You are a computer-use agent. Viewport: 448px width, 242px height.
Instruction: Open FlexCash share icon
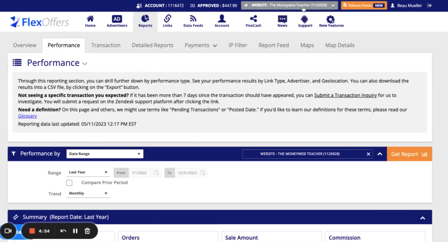tap(253, 19)
